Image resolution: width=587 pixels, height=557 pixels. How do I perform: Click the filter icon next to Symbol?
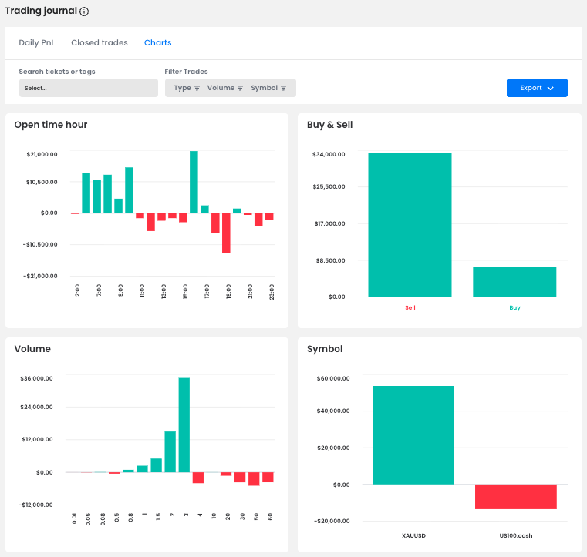pyautogui.click(x=284, y=88)
